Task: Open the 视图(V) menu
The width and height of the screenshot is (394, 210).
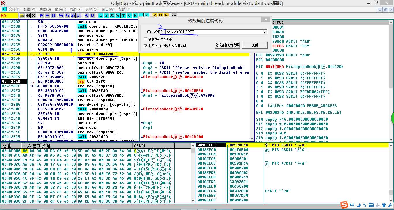Action: pyautogui.click(x=29, y=9)
